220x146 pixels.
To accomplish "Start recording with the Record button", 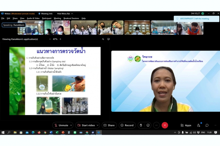I will click(127, 125).
